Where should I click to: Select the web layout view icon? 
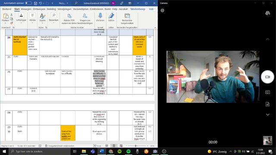121,146
